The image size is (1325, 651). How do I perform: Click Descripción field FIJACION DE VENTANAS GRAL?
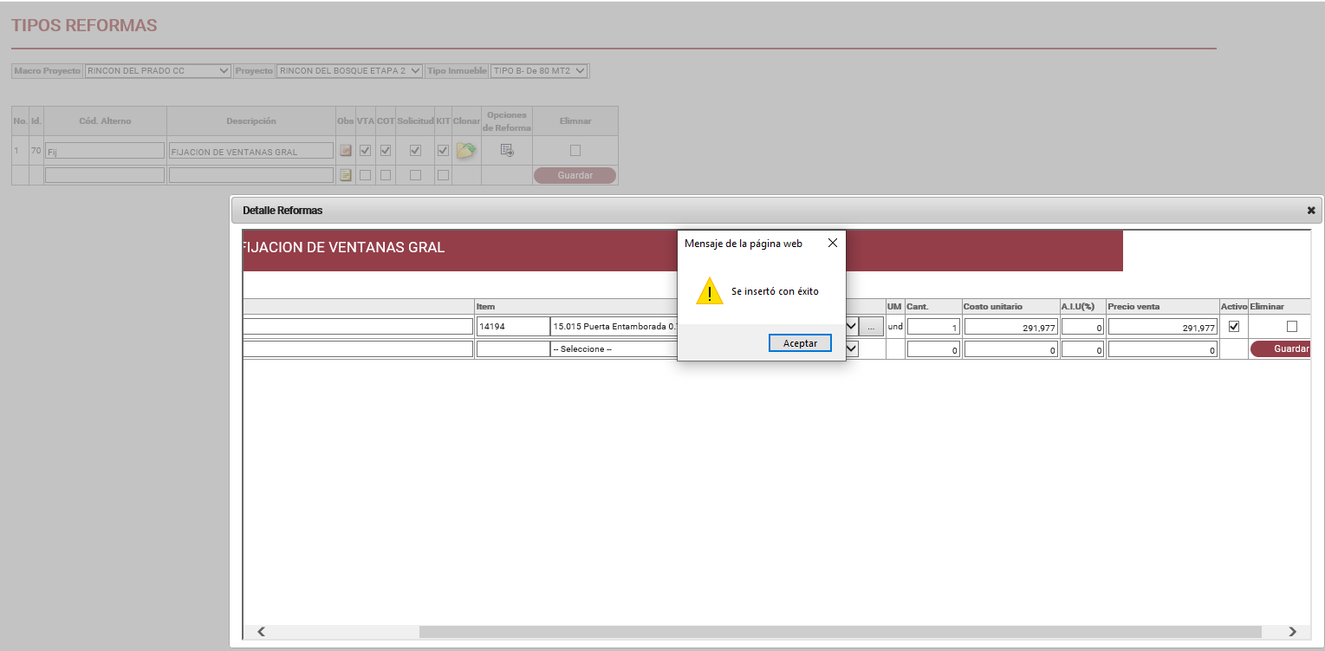pyautogui.click(x=251, y=151)
